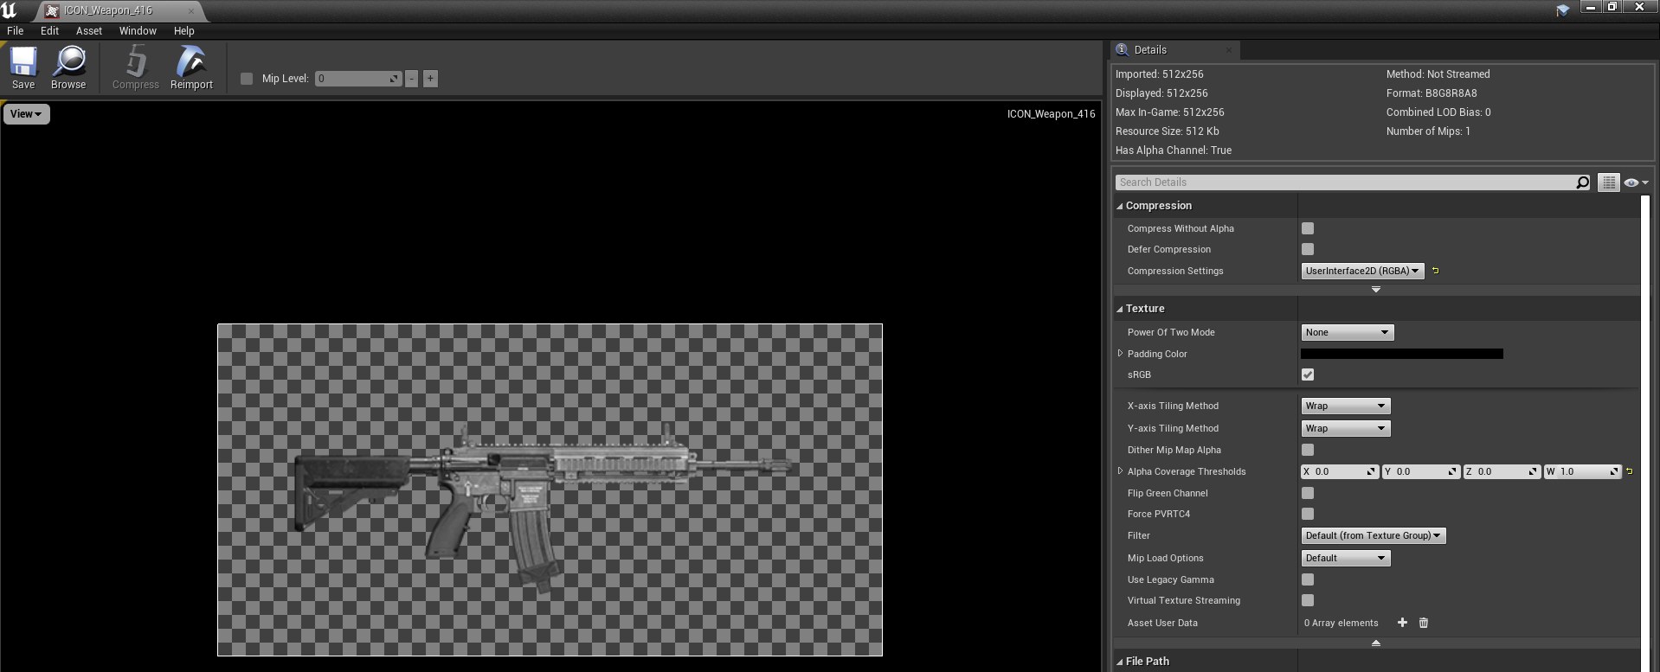Close the Details panel tab
The height and width of the screenshot is (672, 1660).
[1229, 50]
